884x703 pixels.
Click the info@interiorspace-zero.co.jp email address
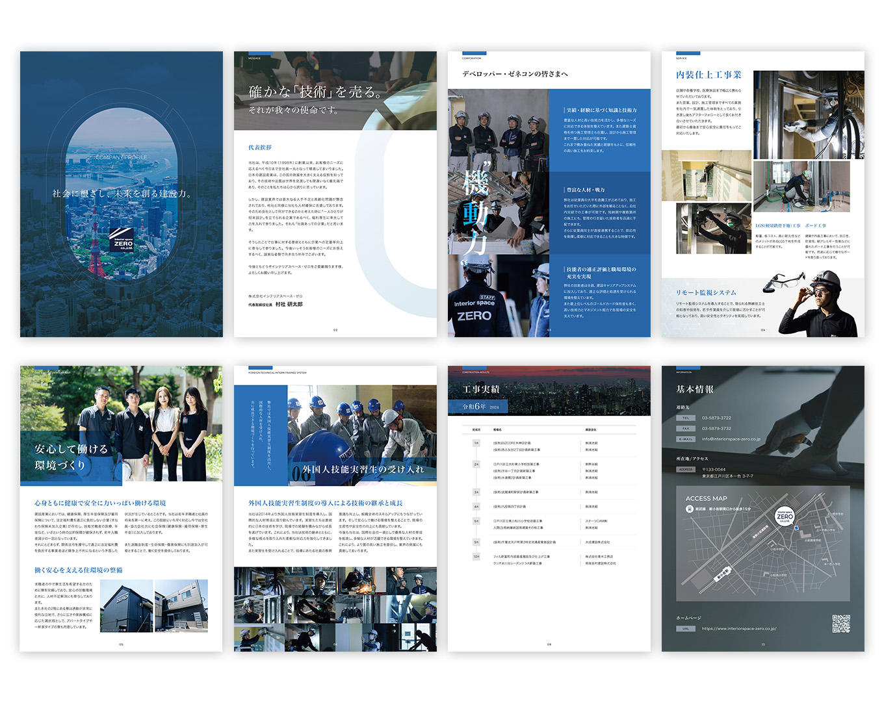click(731, 439)
